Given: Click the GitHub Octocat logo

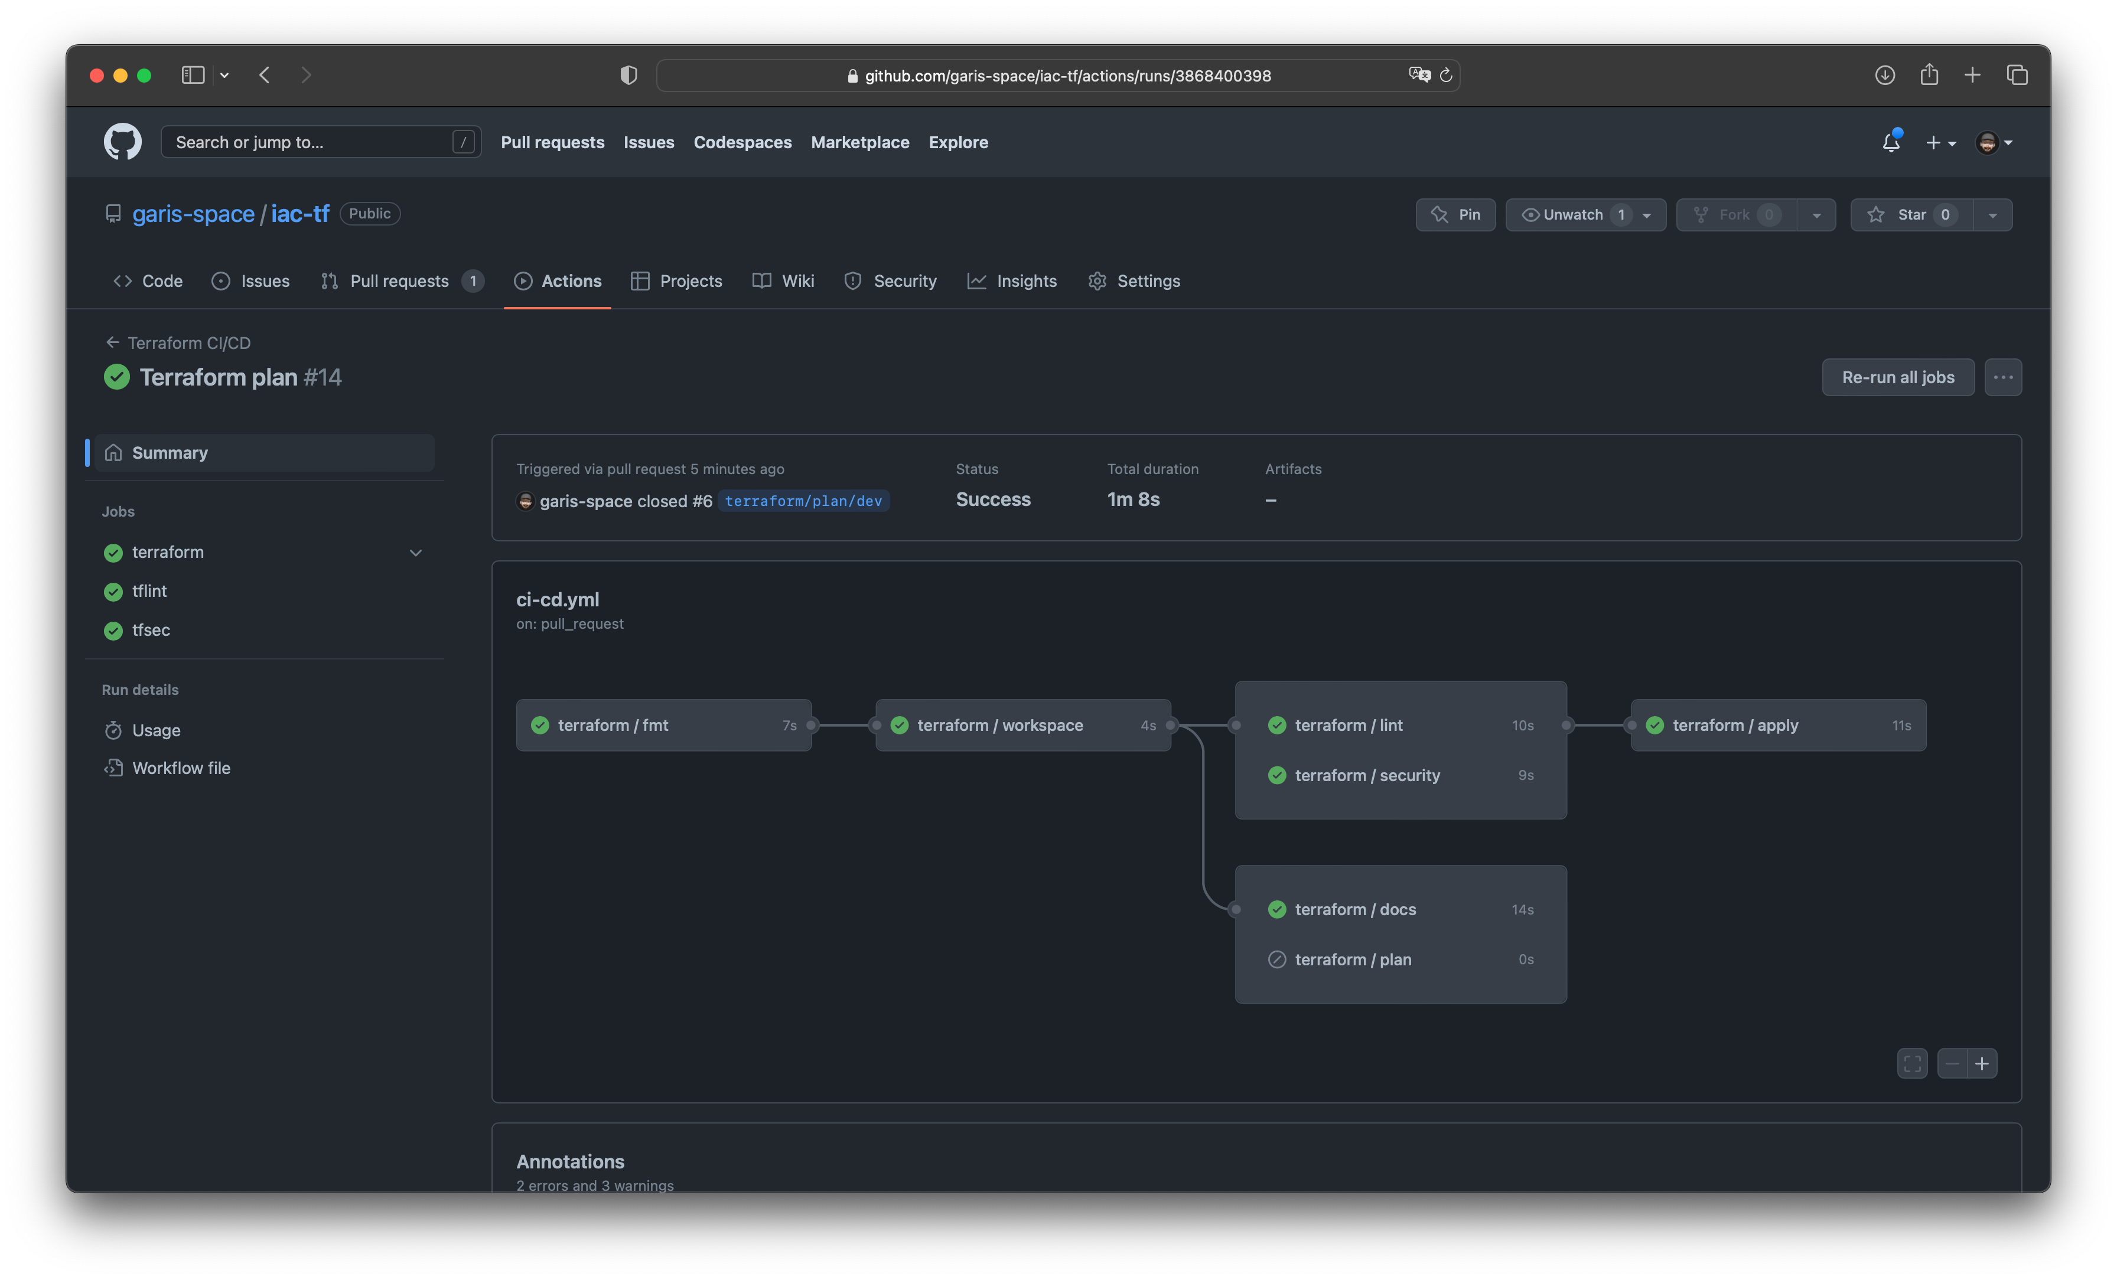Looking at the screenshot, I should (x=122, y=142).
